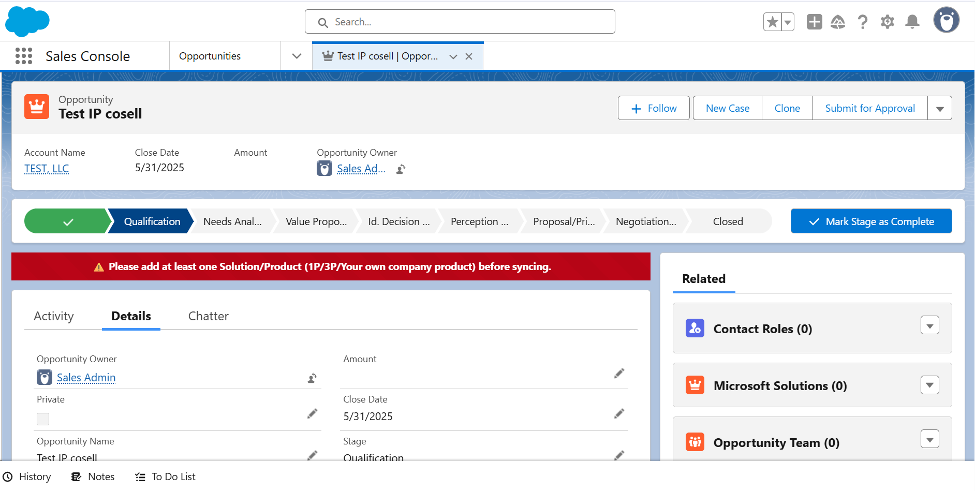Viewport: 975px width, 491px height.
Task: Select the Needs Analysis stage in path
Action: tap(232, 221)
